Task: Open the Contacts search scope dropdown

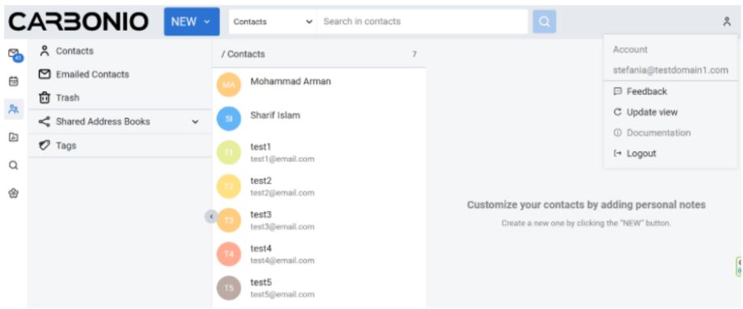Action: point(273,22)
